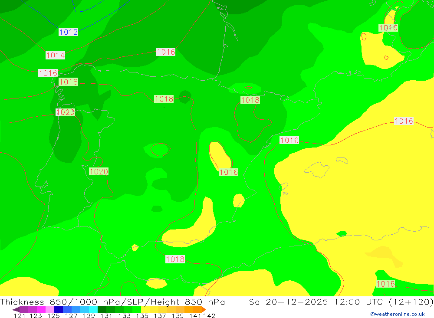Click the 1016 label right of the 1014 label
This screenshot has width=434, height=318.
[x=166, y=52]
